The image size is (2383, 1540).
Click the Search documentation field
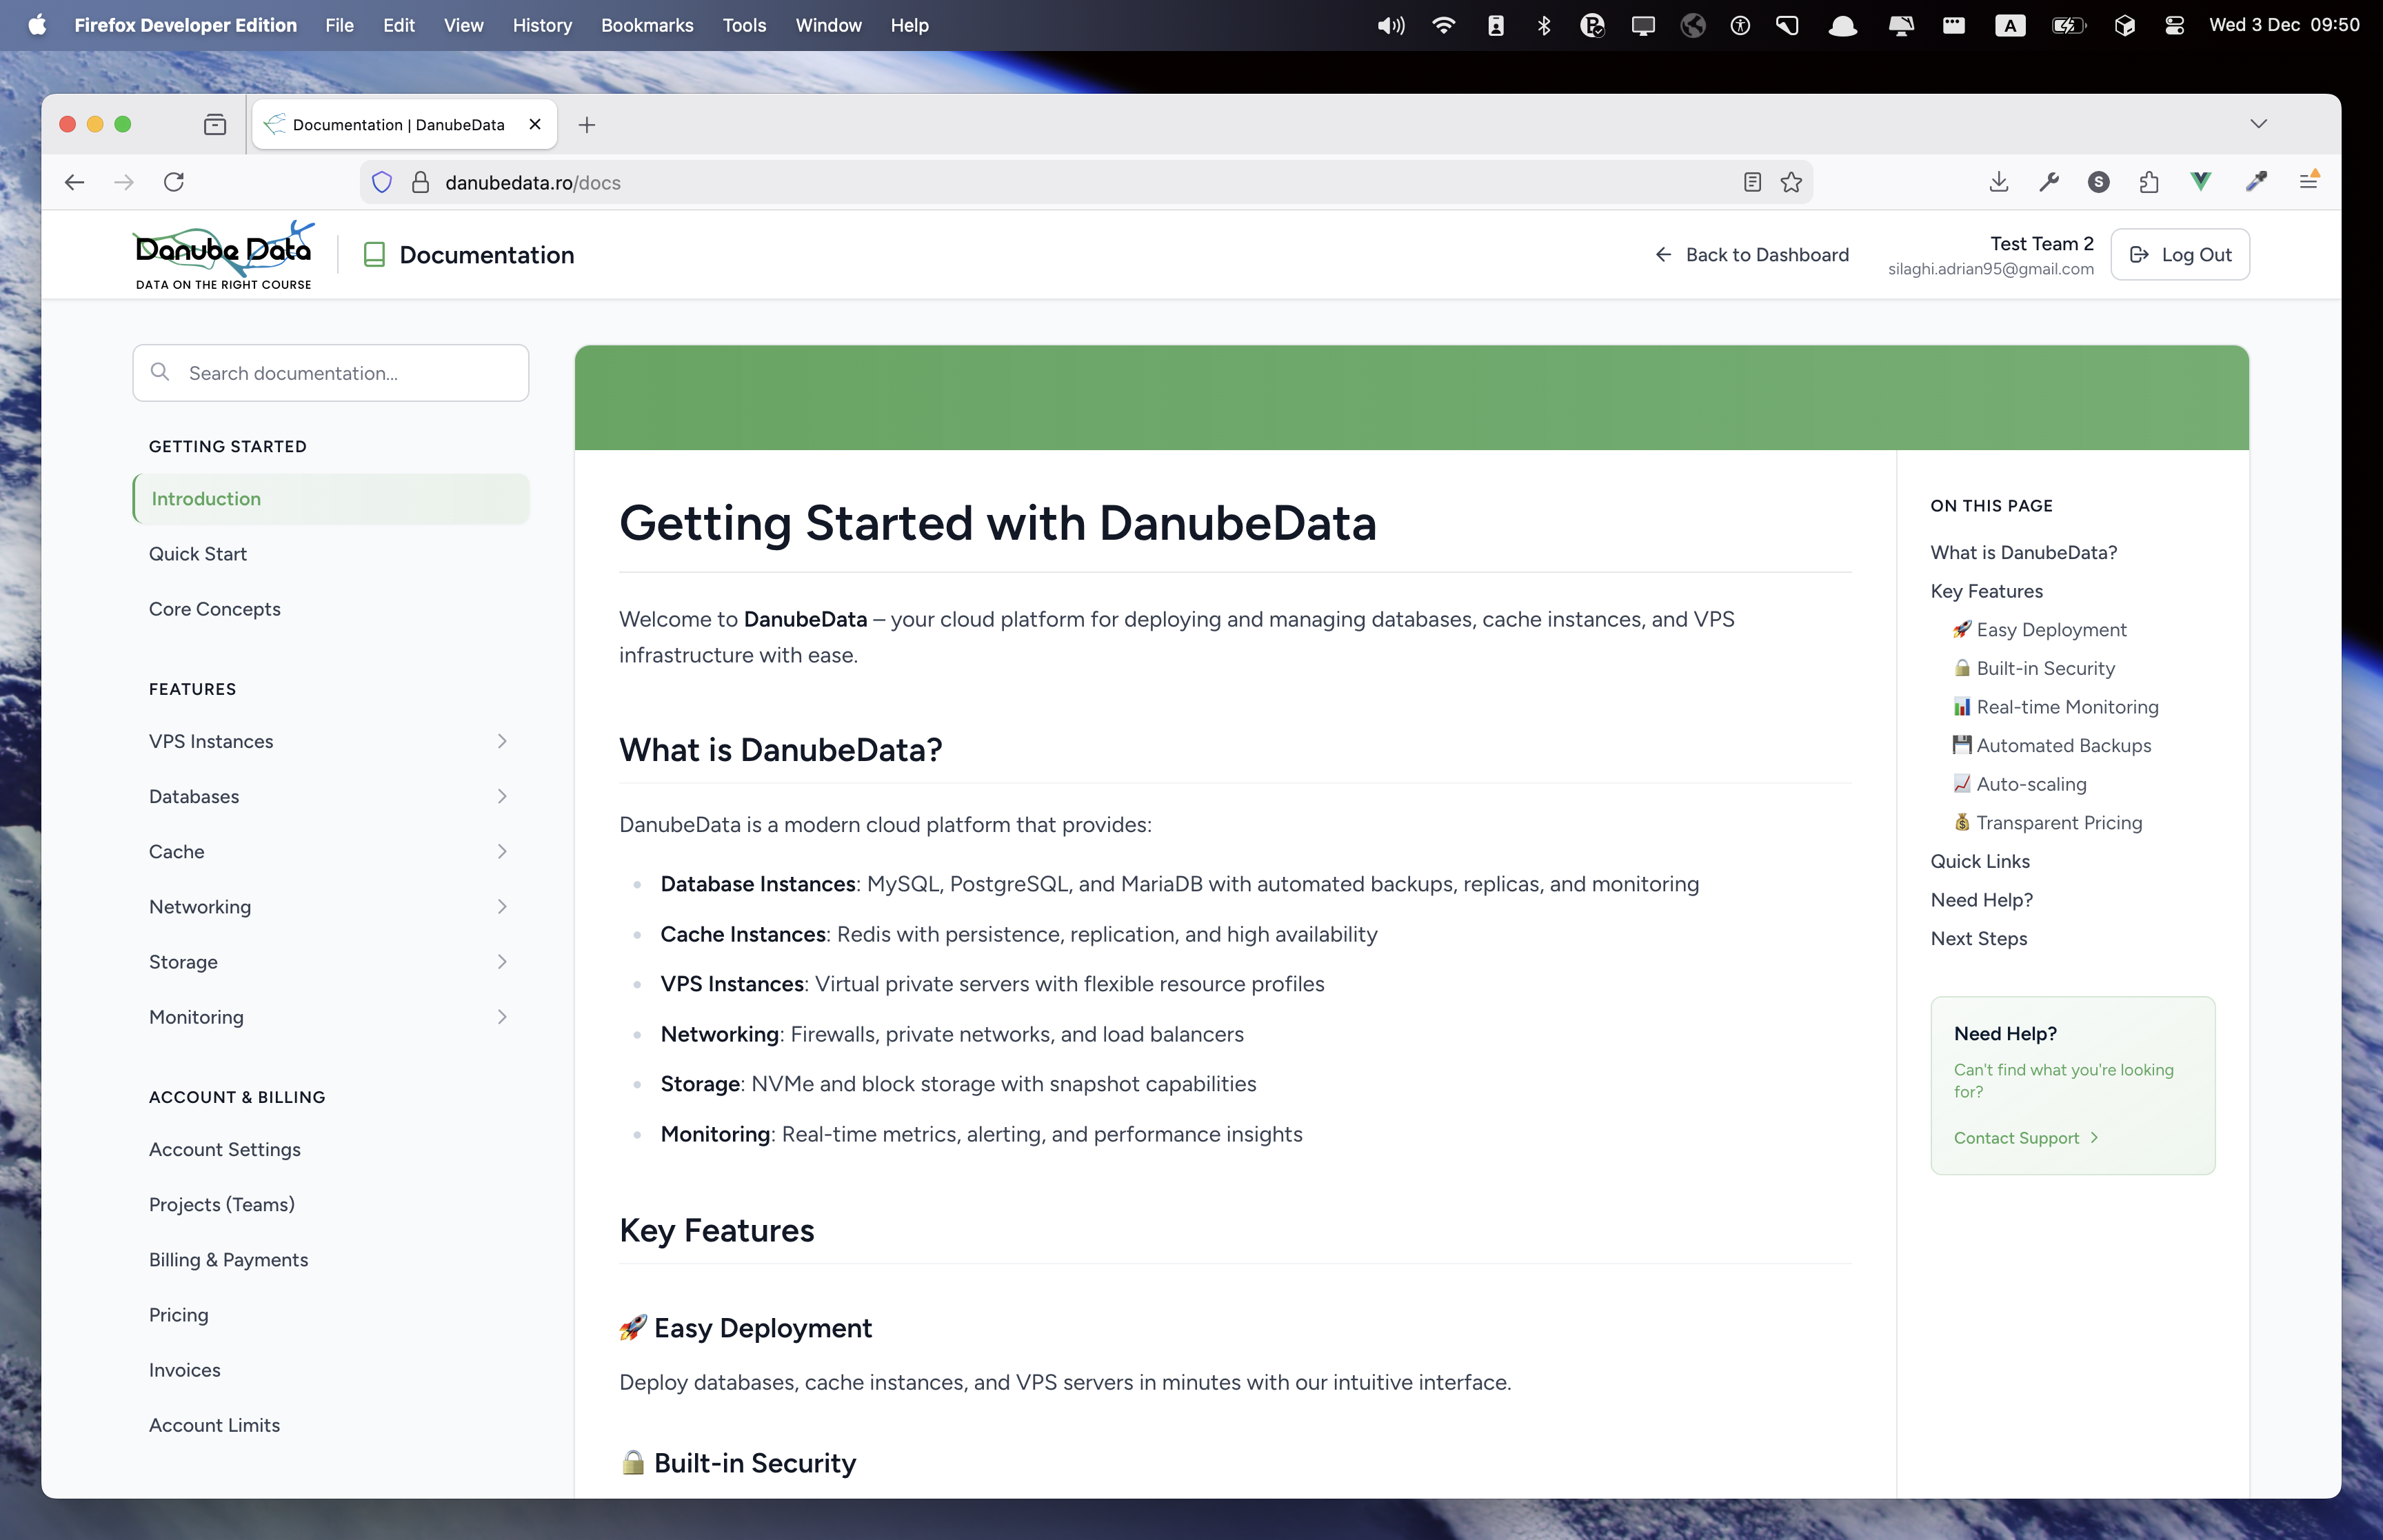pyautogui.click(x=330, y=372)
